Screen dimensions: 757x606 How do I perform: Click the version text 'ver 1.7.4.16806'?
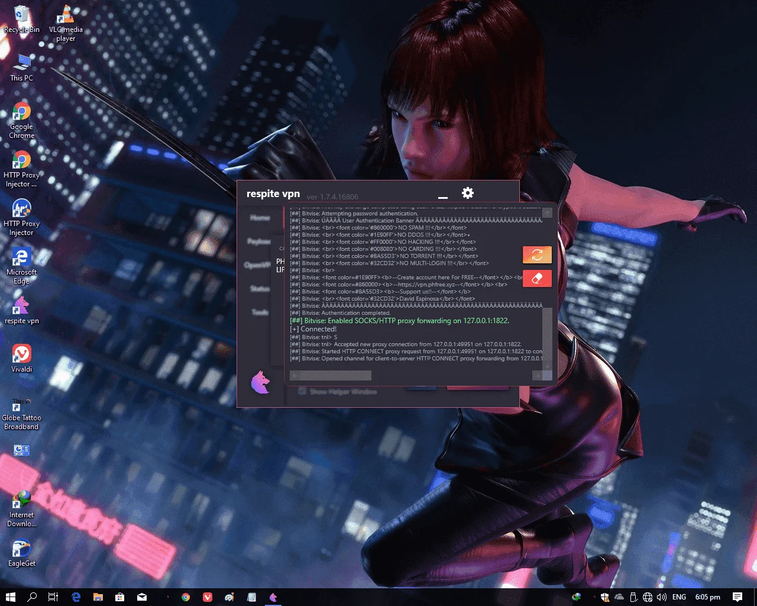click(x=332, y=196)
